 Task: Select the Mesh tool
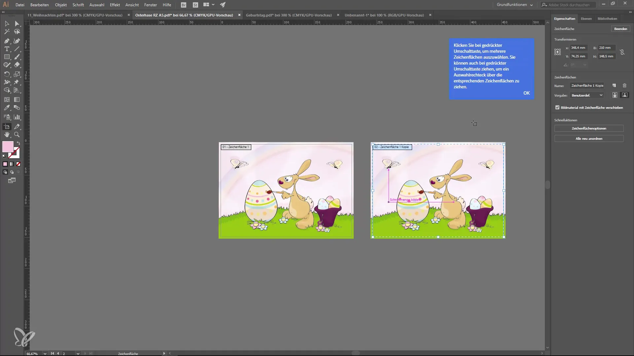(x=7, y=99)
